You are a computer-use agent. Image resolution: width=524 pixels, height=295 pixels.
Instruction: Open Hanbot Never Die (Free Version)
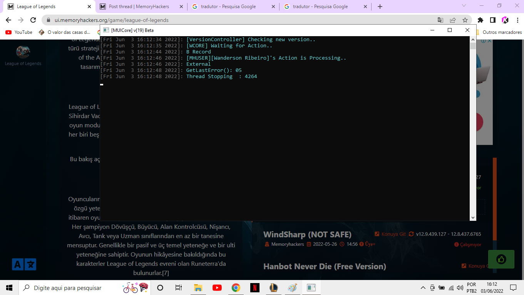(x=325, y=266)
